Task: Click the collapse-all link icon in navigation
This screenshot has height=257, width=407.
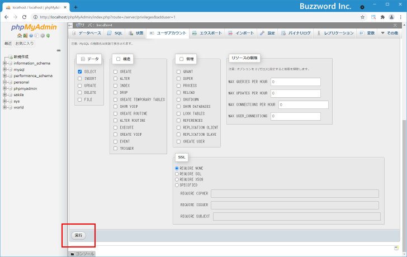Action: pyautogui.click(x=59, y=50)
